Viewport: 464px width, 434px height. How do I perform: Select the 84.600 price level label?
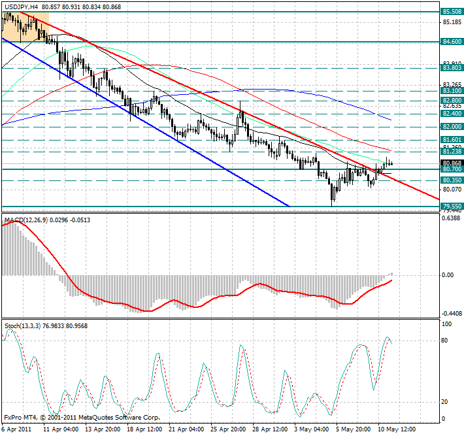[452, 41]
